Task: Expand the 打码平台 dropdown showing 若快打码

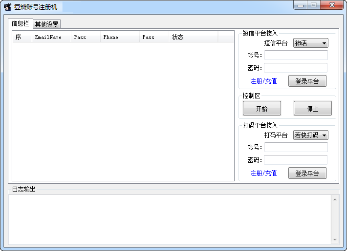Action: (x=310, y=135)
